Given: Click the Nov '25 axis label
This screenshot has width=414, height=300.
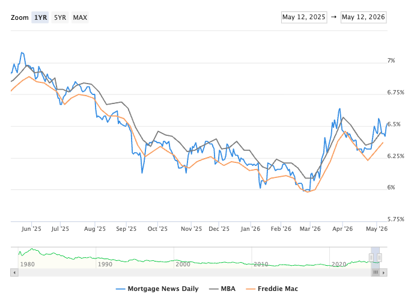Looking at the screenshot, I should [191, 228].
